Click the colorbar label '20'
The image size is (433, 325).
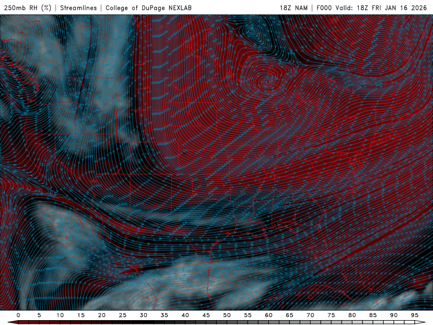click(102, 315)
